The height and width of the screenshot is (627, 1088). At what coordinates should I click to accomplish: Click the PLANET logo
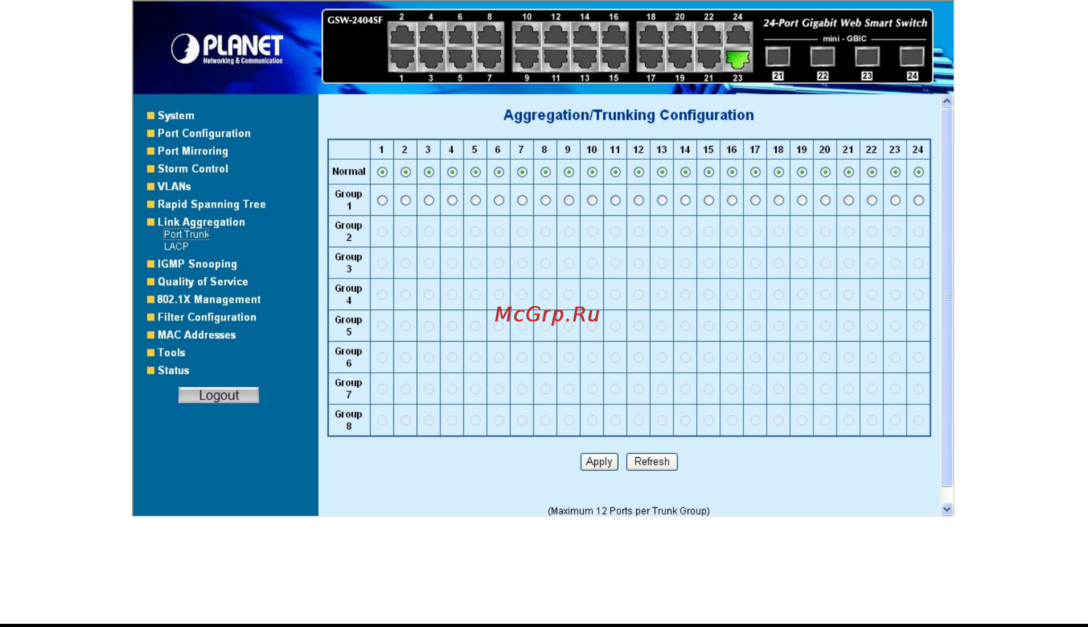(227, 49)
